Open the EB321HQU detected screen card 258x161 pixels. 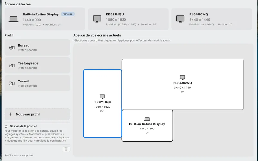tap(128, 19)
